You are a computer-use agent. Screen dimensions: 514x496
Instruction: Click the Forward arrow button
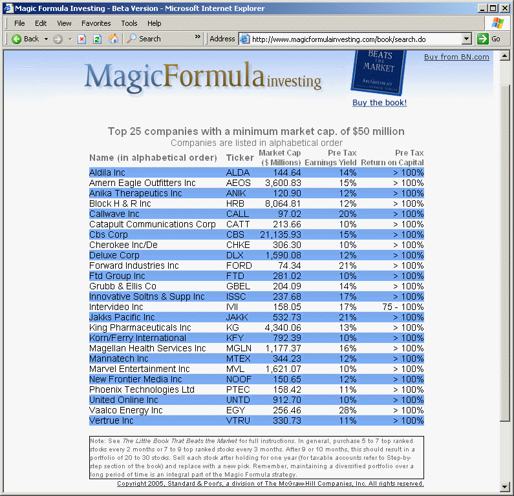click(x=58, y=39)
